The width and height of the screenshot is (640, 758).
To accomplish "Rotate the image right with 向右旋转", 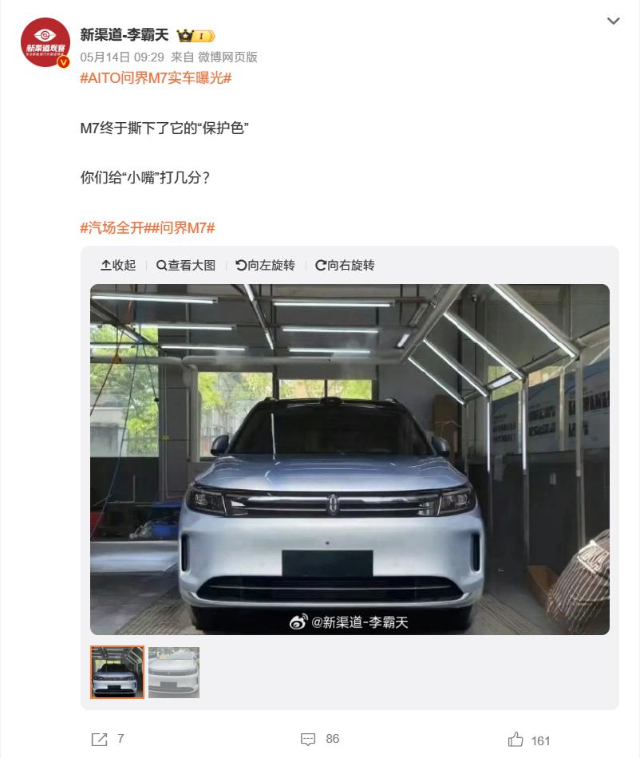I will (345, 266).
